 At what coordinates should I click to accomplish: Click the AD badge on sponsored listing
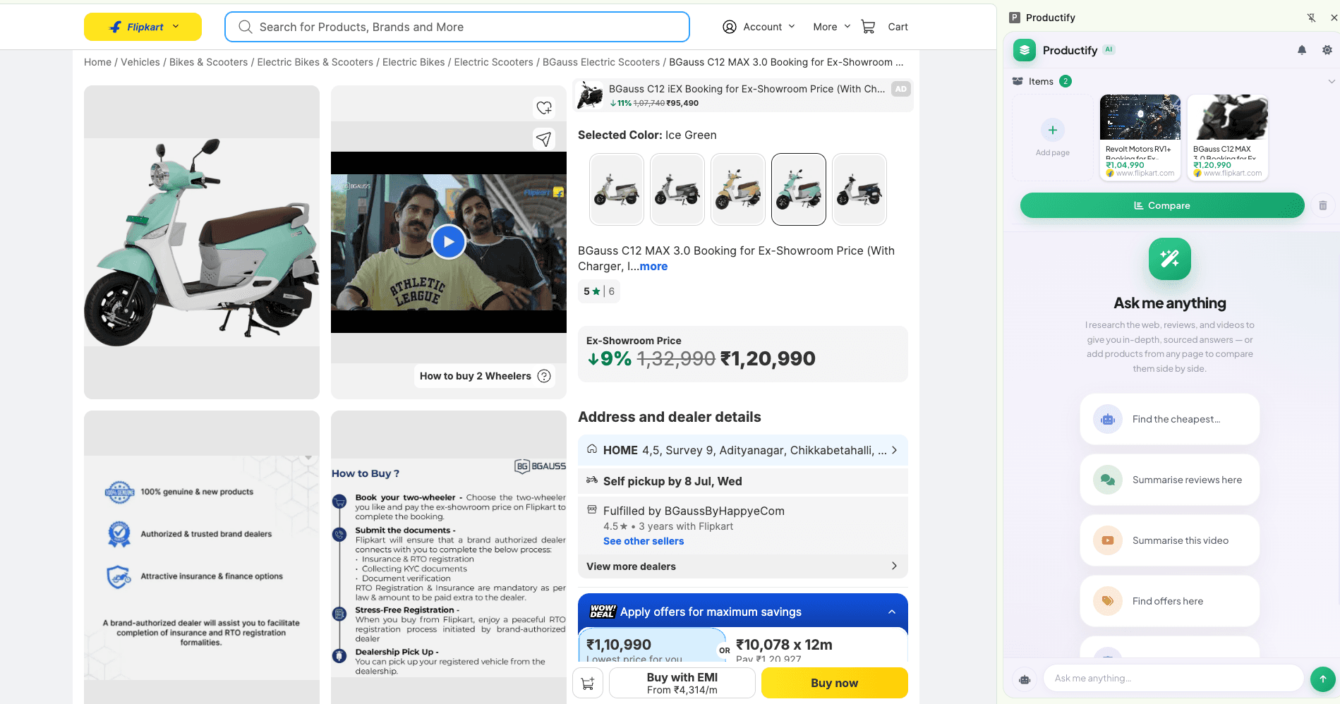(901, 89)
